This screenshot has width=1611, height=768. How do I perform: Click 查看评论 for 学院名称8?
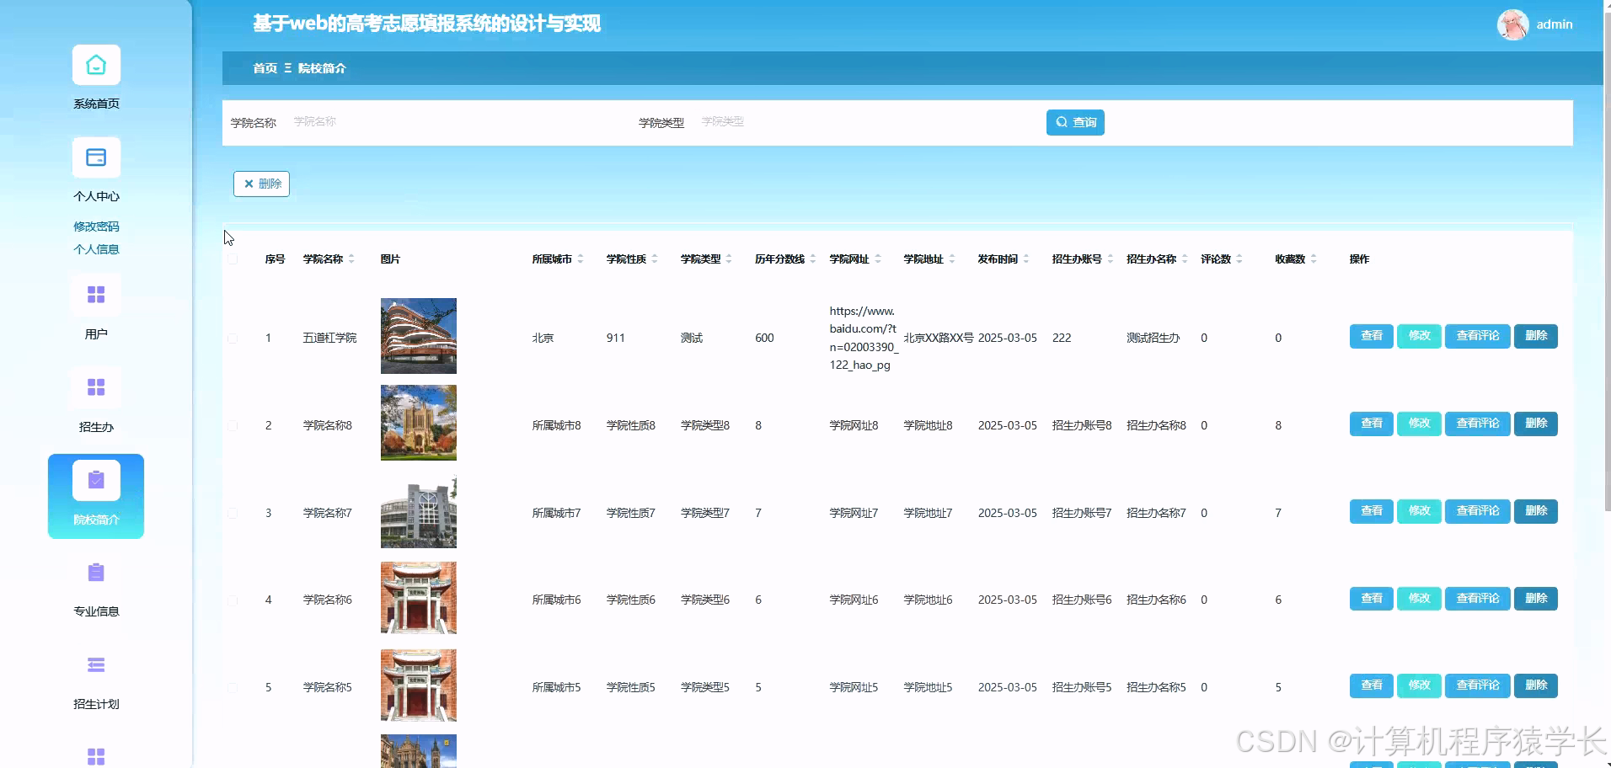pos(1477,424)
